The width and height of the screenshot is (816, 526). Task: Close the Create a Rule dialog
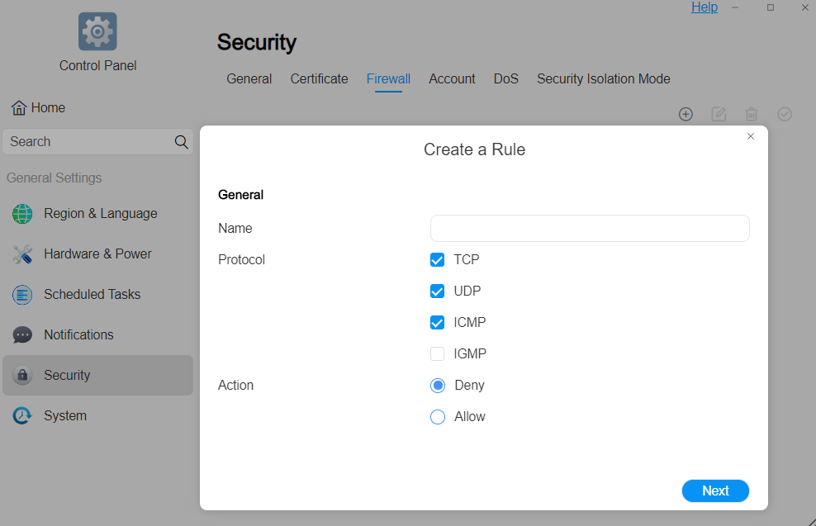(x=751, y=136)
